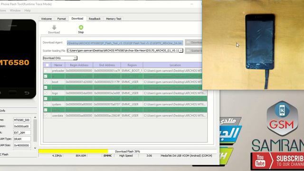Select the Download tab
The height and width of the screenshot is (171, 304).
click(77, 19)
